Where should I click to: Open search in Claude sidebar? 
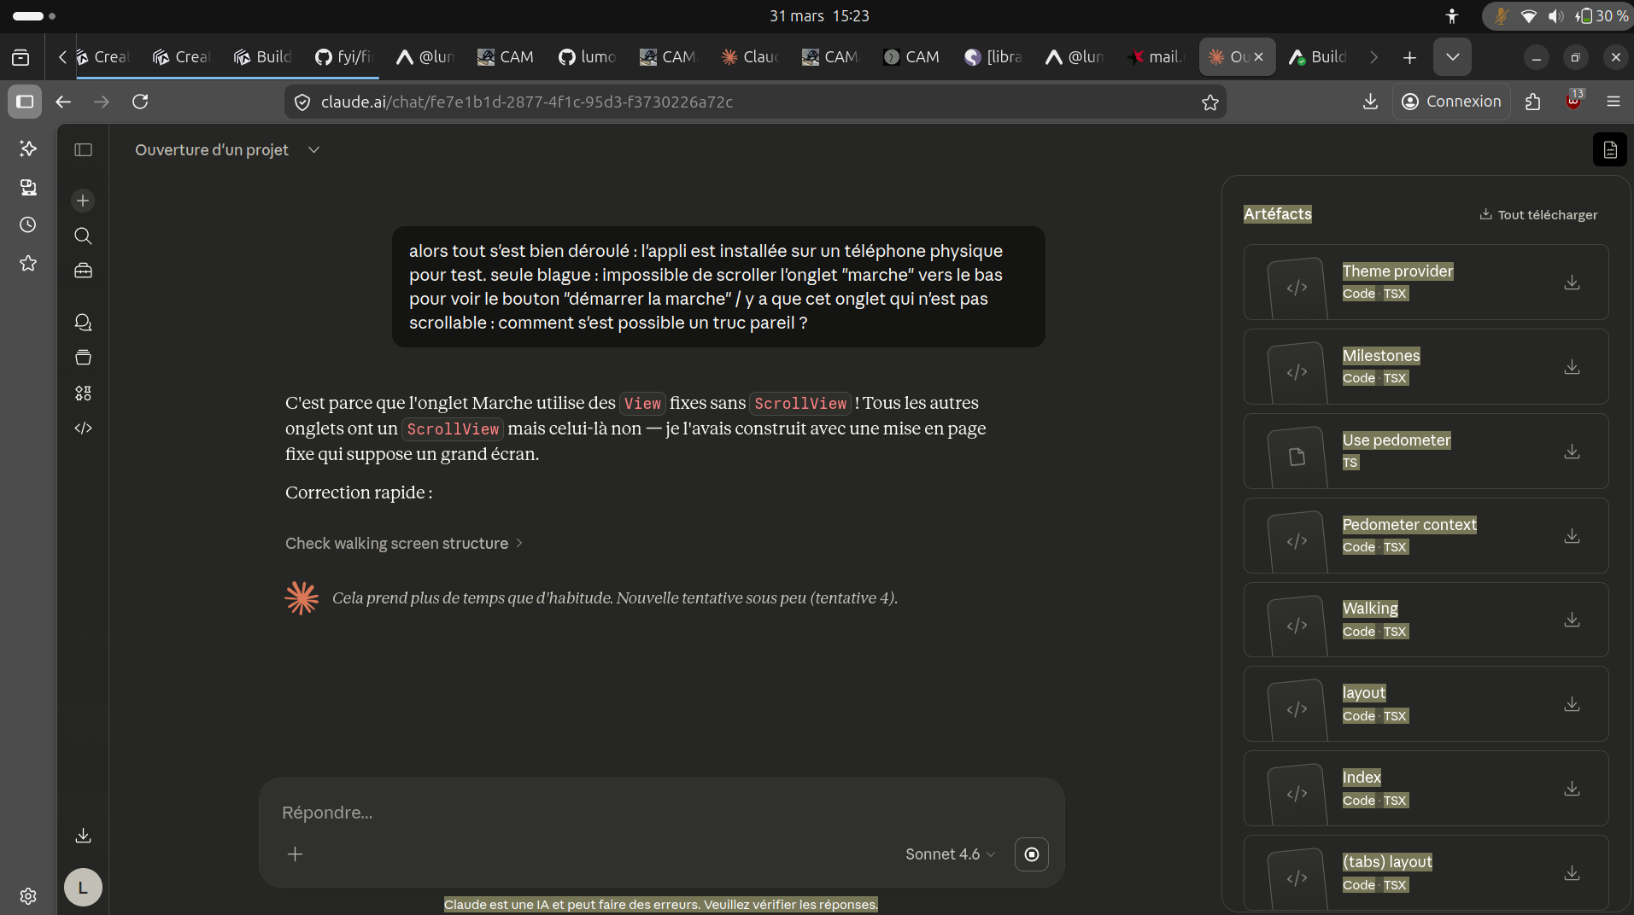(x=83, y=236)
